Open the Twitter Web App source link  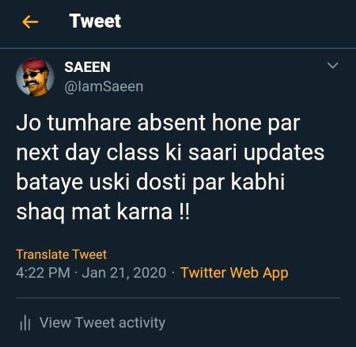[x=234, y=273]
